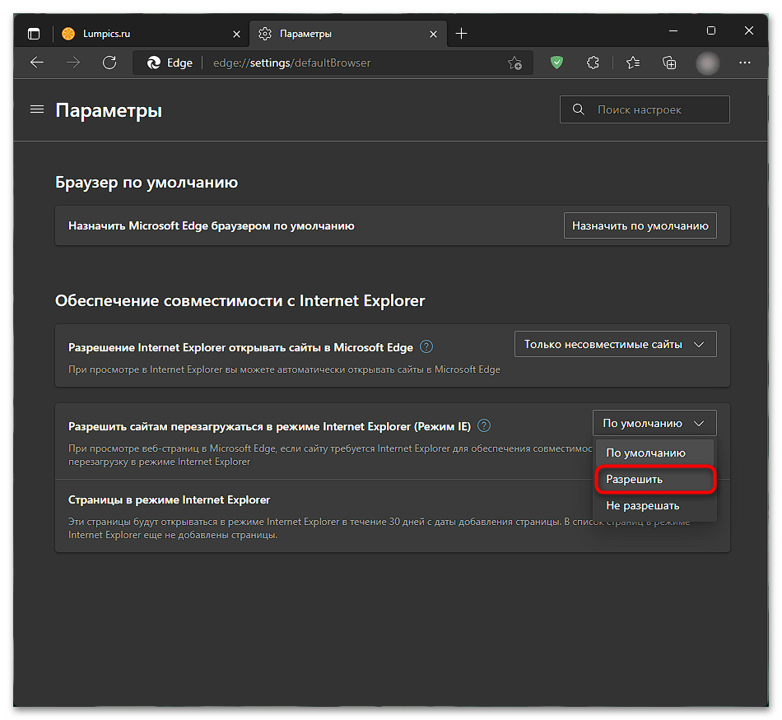This screenshot has height=720, width=782.
Task: Add this page to favorites via the star icon
Action: (514, 63)
